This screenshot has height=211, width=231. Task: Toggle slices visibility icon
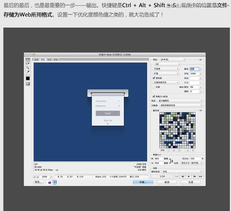[x=28, y=84]
